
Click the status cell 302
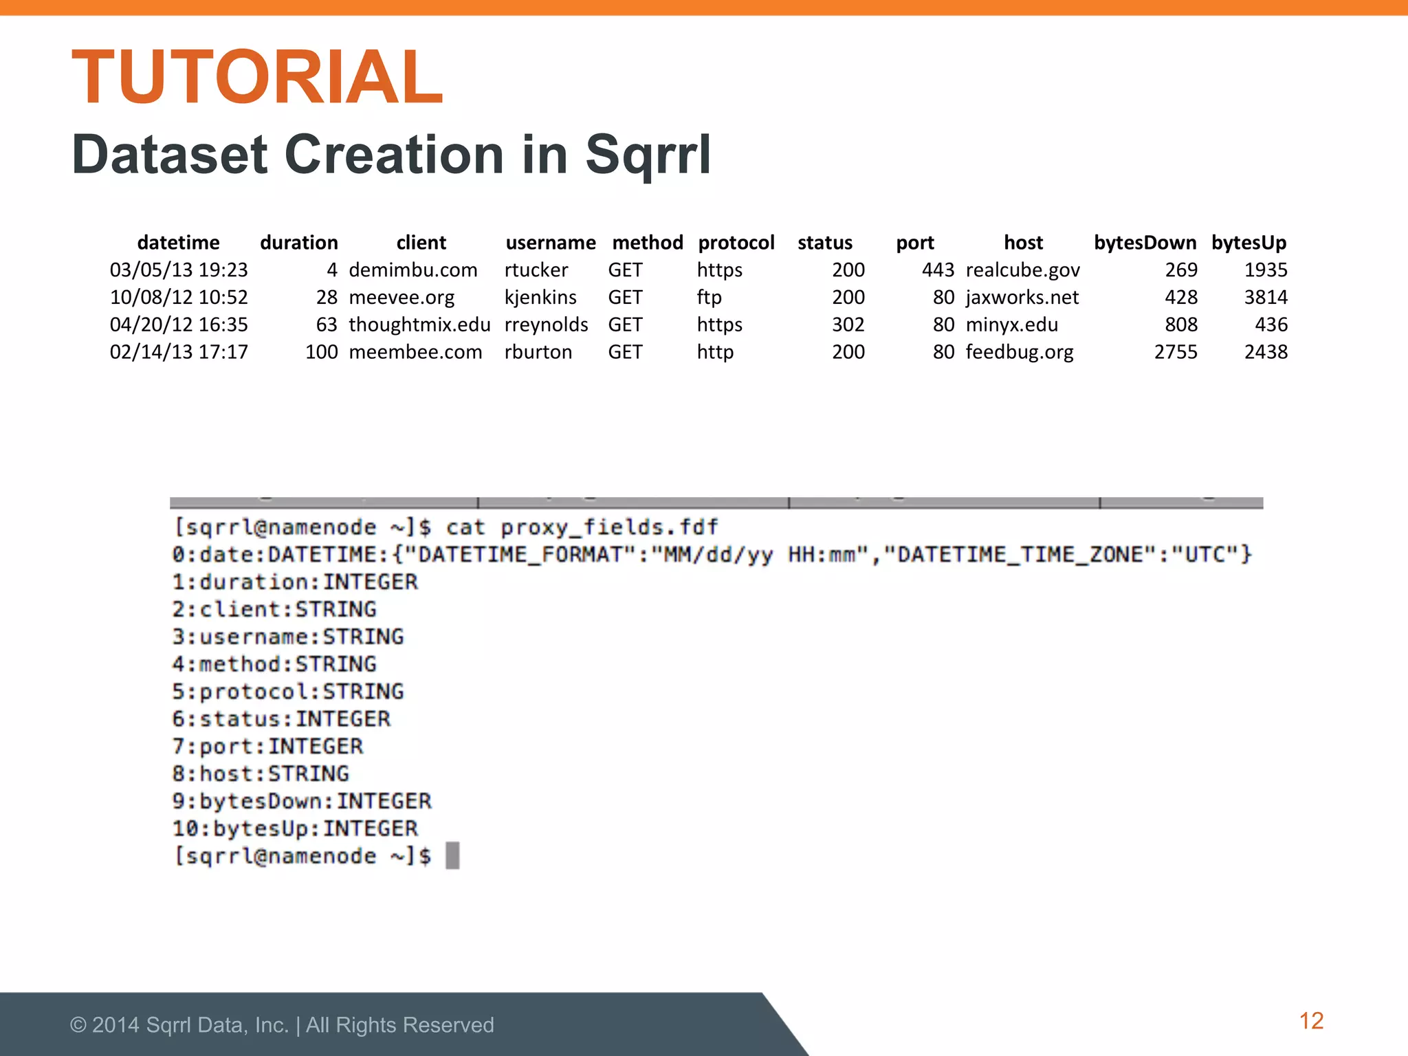848,324
